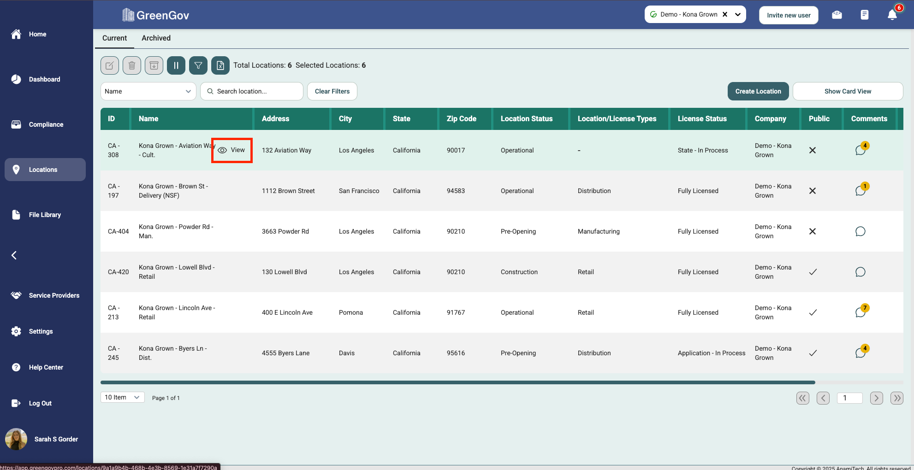Go to the previous page of results
The width and height of the screenshot is (914, 470).
pos(823,398)
